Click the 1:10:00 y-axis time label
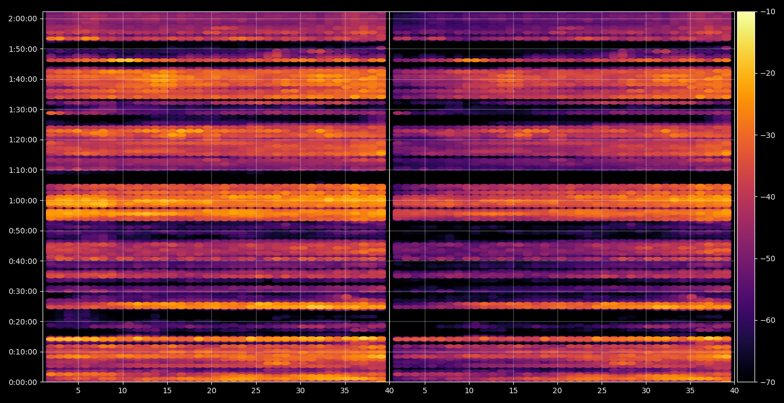784x403 pixels. [x=23, y=170]
